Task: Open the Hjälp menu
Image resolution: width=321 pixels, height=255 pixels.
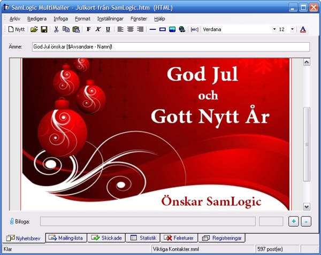Action: (x=159, y=19)
